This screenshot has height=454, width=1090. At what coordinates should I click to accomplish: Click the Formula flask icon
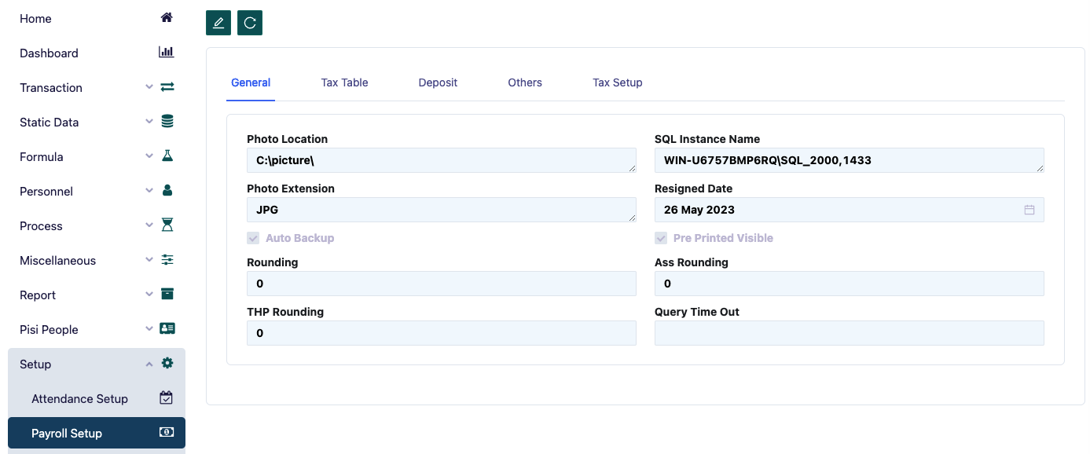click(167, 156)
